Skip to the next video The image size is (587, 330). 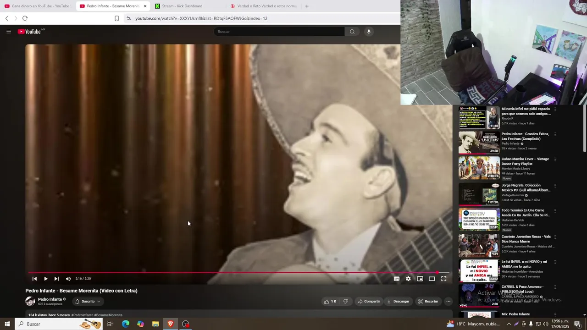pyautogui.click(x=56, y=279)
